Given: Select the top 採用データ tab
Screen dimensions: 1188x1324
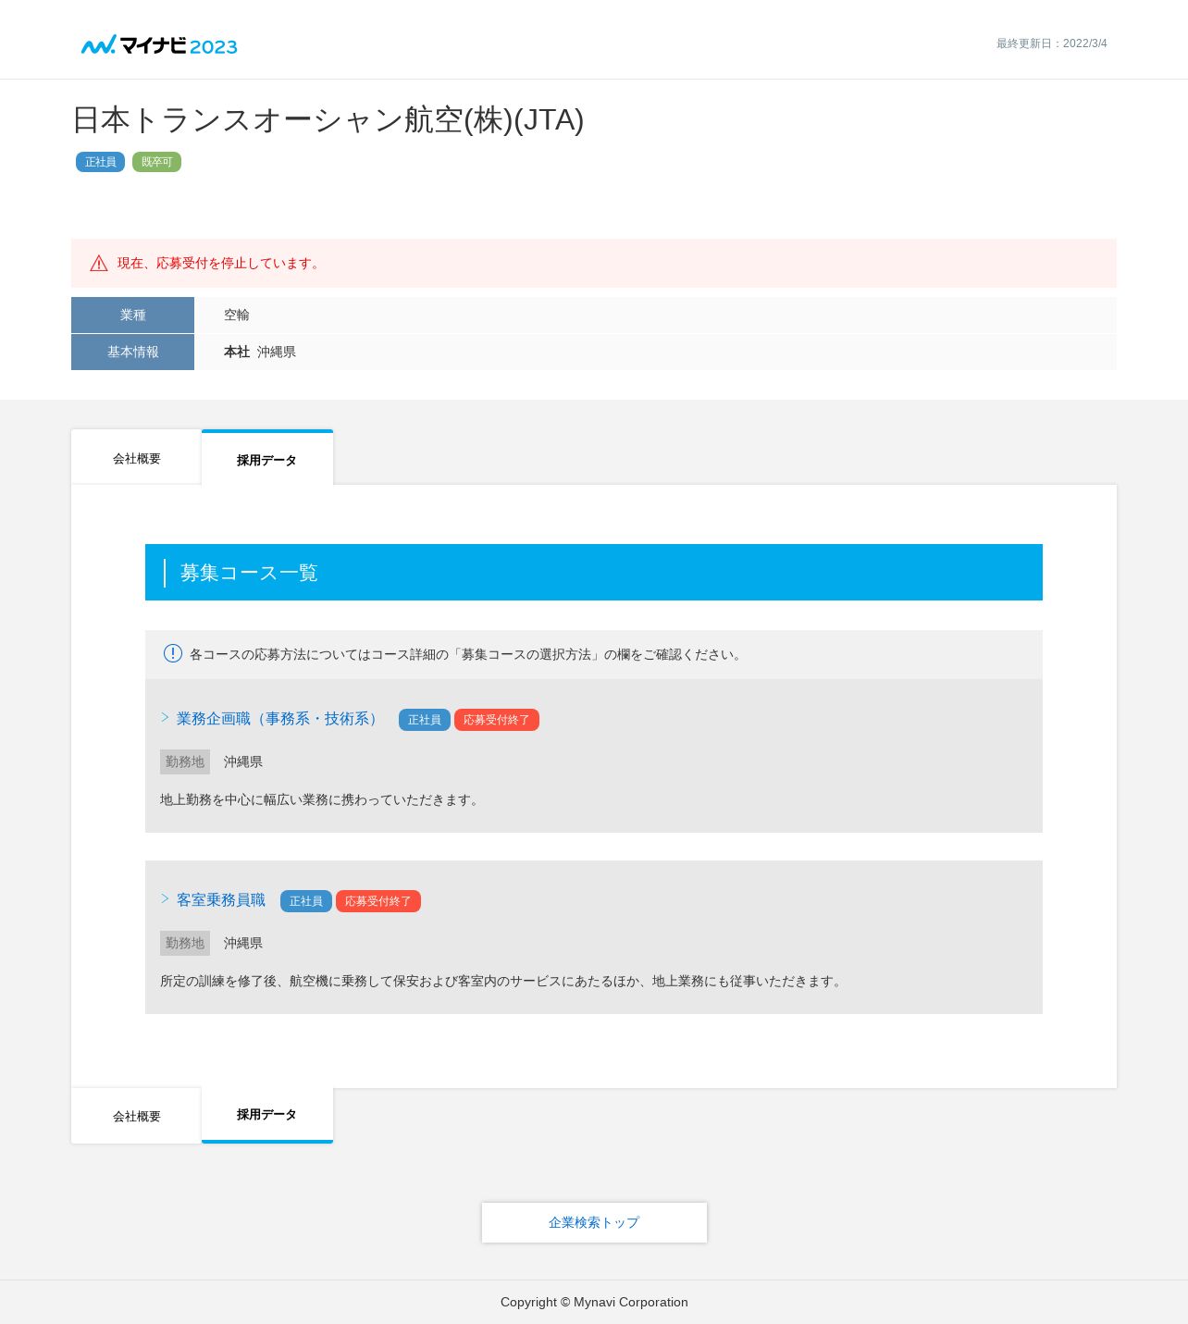Looking at the screenshot, I should click(x=267, y=458).
